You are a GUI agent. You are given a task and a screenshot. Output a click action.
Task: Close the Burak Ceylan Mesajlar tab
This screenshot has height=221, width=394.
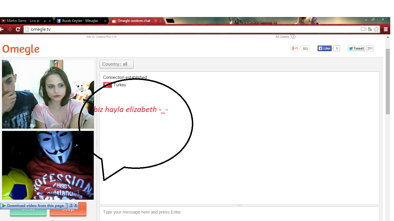point(105,21)
